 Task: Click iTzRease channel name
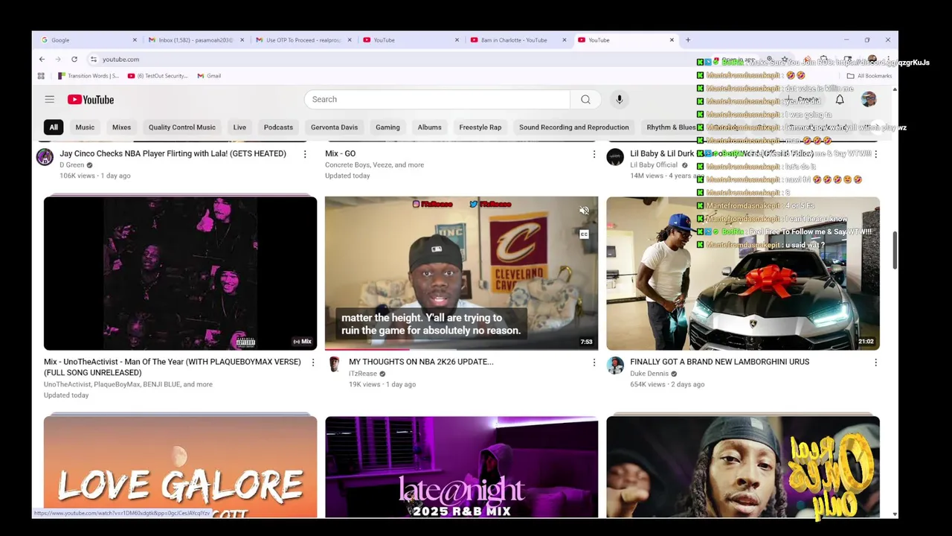363,374
